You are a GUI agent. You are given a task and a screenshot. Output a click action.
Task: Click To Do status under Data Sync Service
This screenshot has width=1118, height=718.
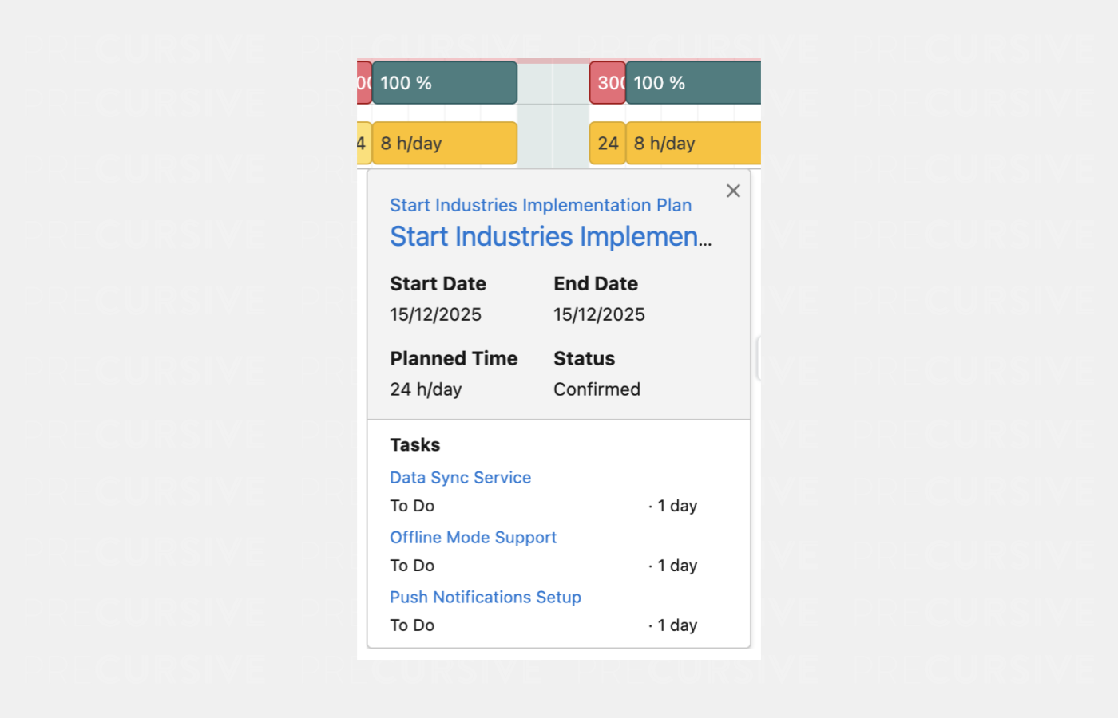[412, 506]
